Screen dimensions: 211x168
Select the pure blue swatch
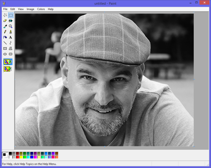pyautogui.click(x=32, y=157)
